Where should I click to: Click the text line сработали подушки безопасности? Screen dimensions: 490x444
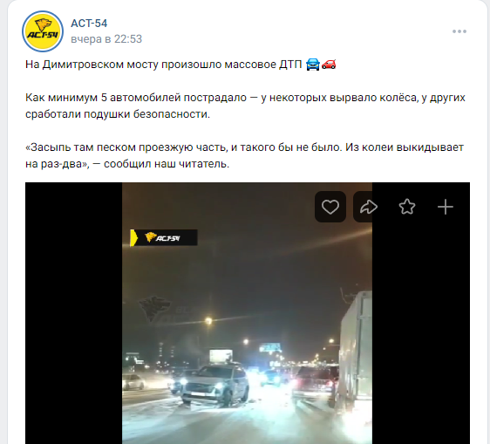tap(118, 114)
